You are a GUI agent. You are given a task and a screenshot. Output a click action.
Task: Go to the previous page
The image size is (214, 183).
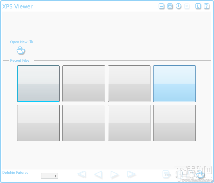point(98,175)
